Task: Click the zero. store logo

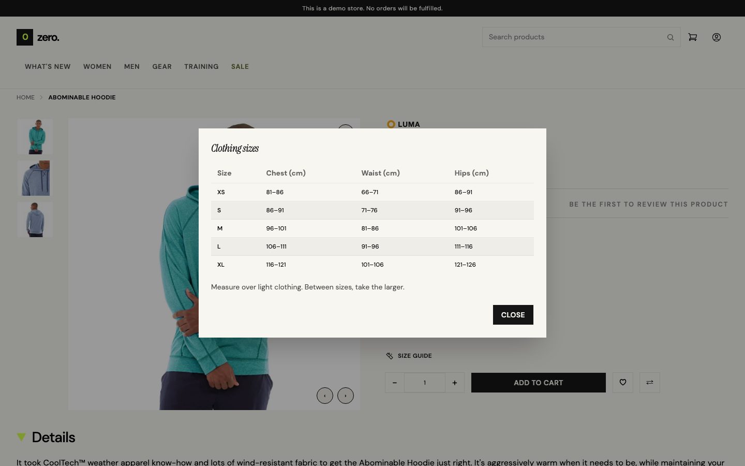Action: click(x=38, y=37)
